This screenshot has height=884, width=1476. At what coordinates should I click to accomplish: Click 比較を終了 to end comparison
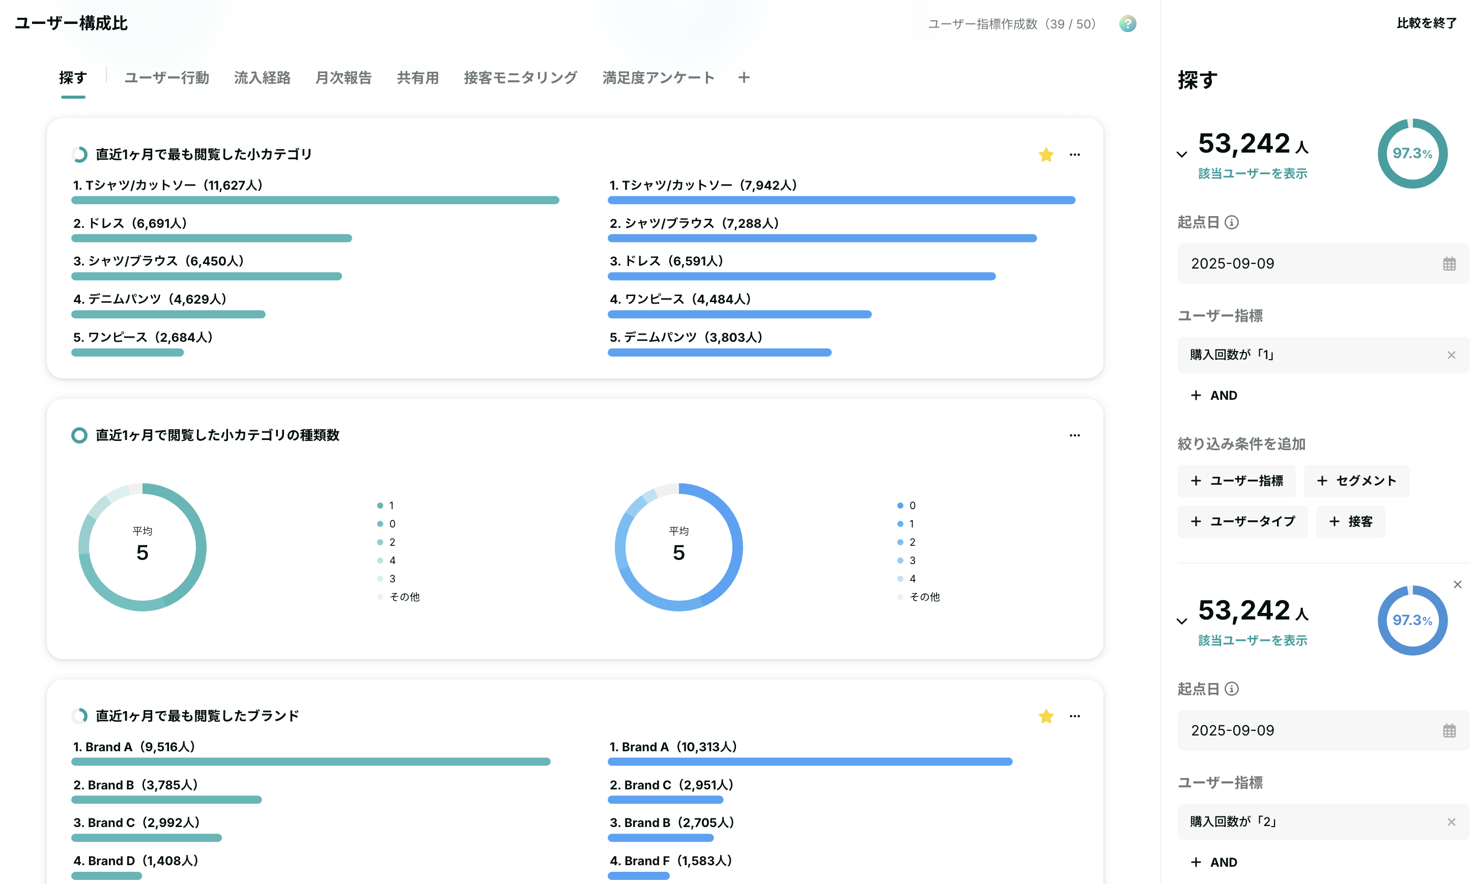click(x=1427, y=23)
